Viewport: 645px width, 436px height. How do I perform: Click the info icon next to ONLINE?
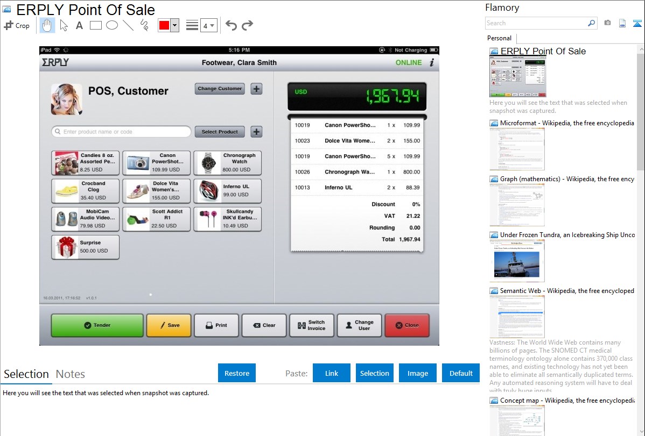431,62
